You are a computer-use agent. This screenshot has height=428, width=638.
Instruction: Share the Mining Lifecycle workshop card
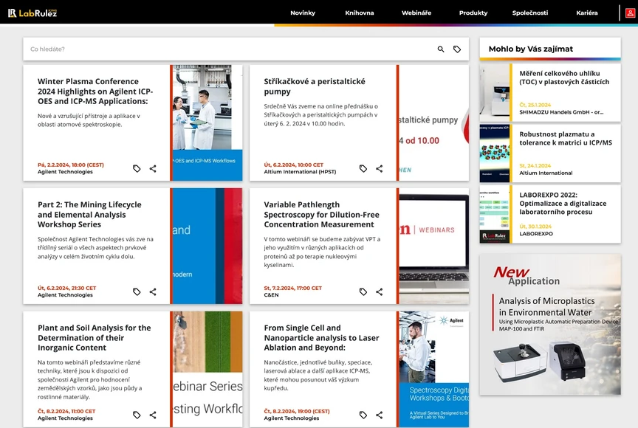[153, 291]
